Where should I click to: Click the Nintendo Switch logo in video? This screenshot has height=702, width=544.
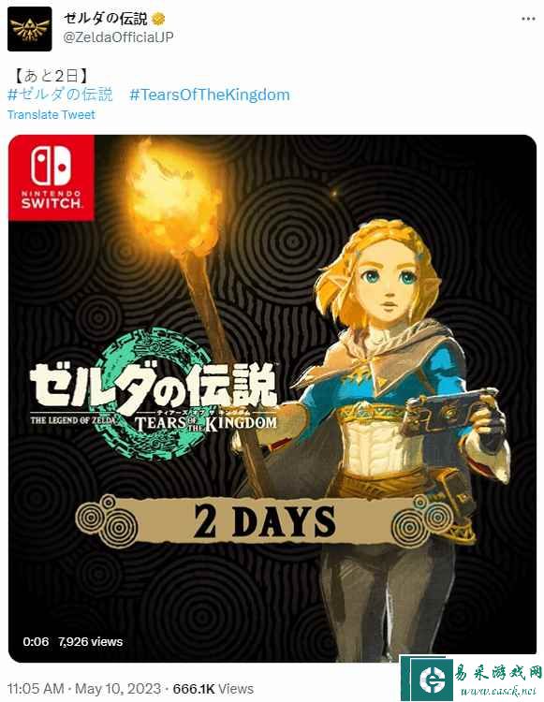pos(51,178)
